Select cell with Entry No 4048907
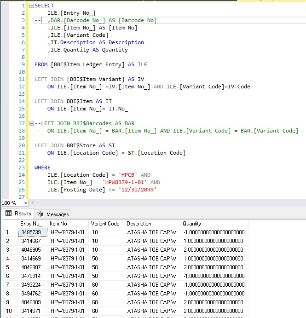306x318 pixels. point(33,267)
